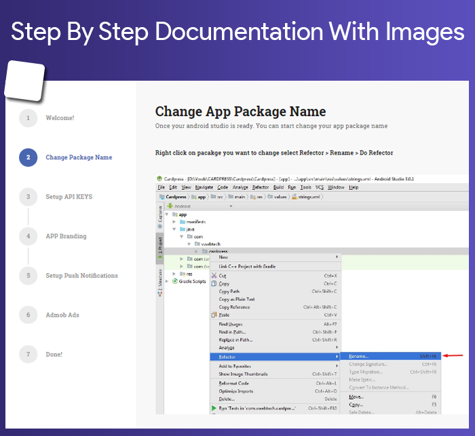Select the vwebtech package tree item
This screenshot has width=475, height=436.
pyautogui.click(x=211, y=244)
